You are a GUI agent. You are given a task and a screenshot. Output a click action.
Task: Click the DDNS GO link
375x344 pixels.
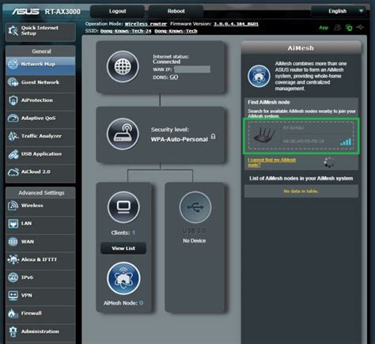pyautogui.click(x=174, y=77)
